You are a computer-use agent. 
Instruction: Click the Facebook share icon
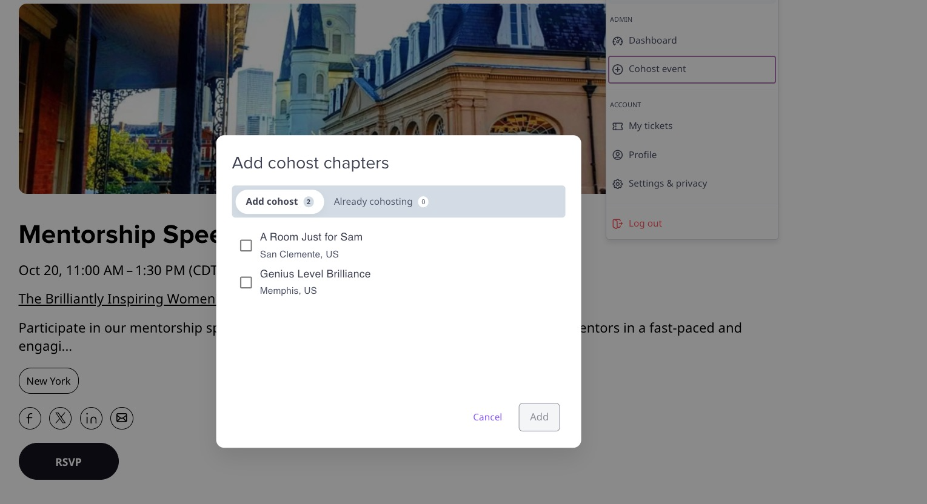coord(30,418)
